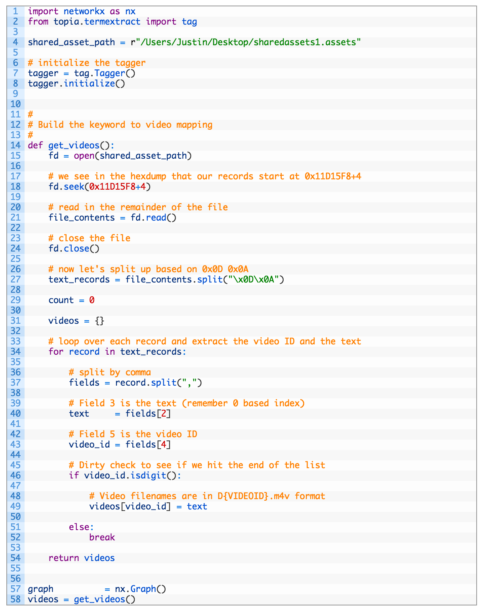Click the hexdump records start comment
Viewport: 481px width, 611px height.
pyautogui.click(x=205, y=176)
